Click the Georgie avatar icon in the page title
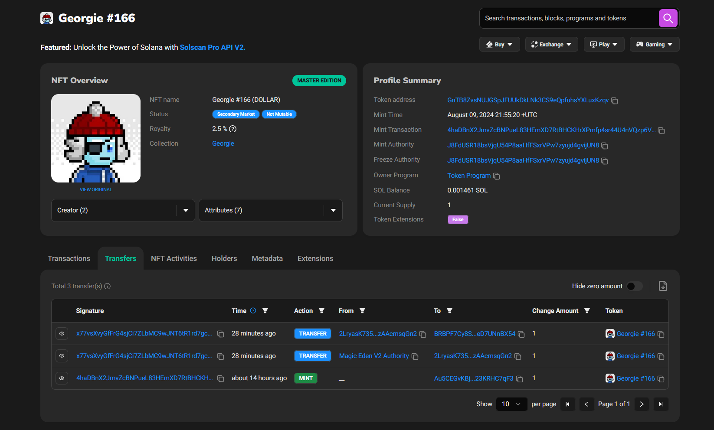The width and height of the screenshot is (714, 430). click(46, 18)
